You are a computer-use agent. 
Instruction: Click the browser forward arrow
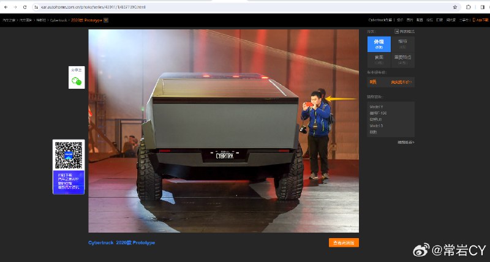click(15, 7)
